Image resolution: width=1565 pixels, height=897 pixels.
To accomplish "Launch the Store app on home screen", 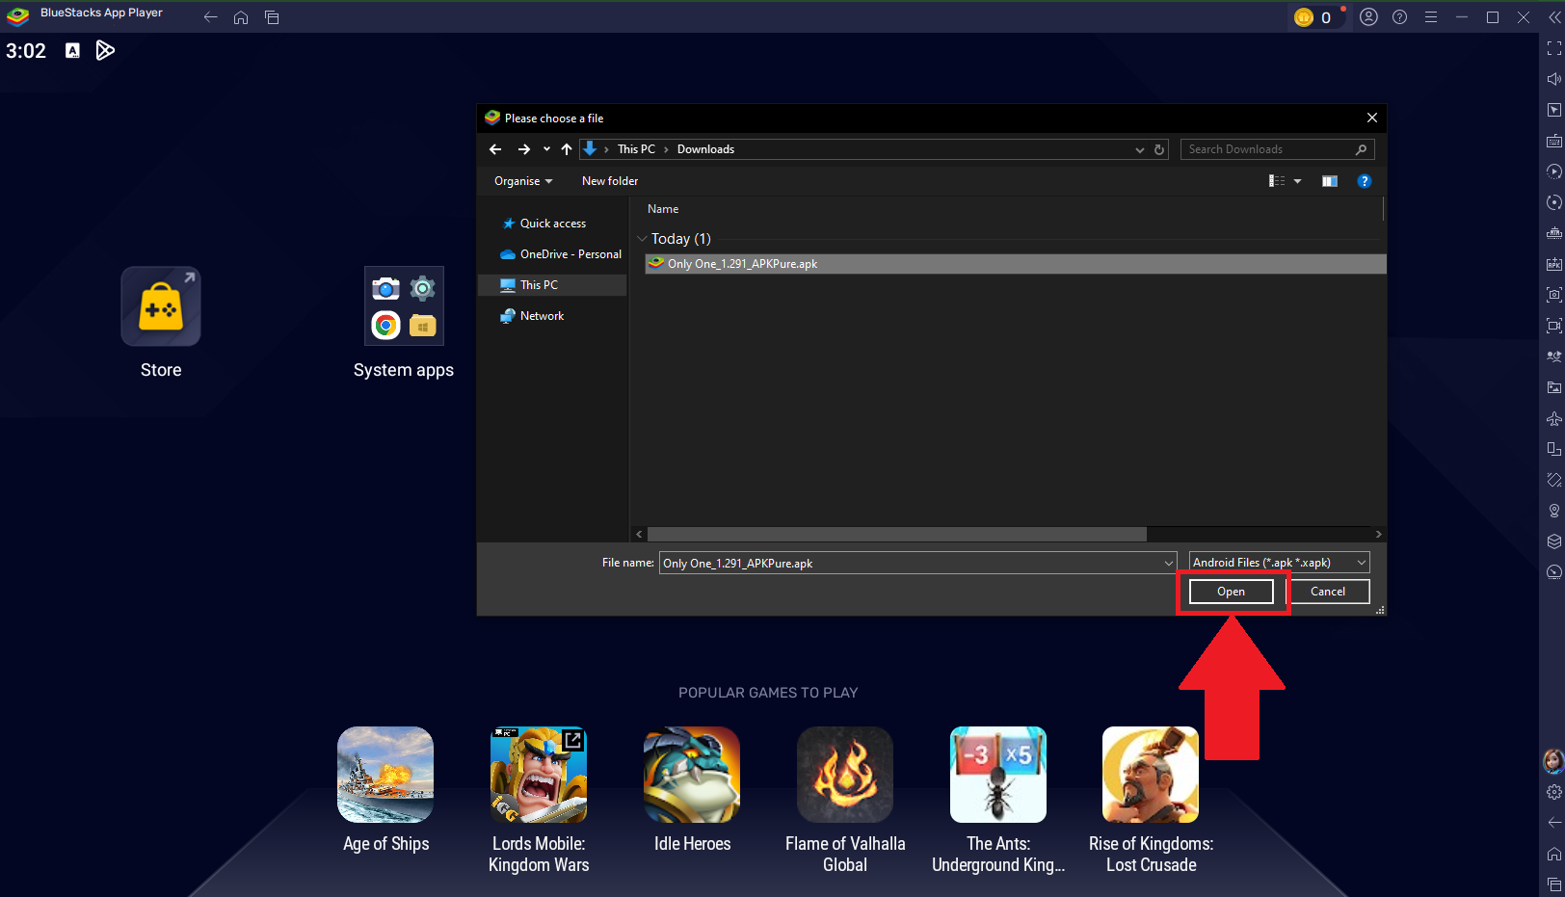I will pyautogui.click(x=160, y=306).
